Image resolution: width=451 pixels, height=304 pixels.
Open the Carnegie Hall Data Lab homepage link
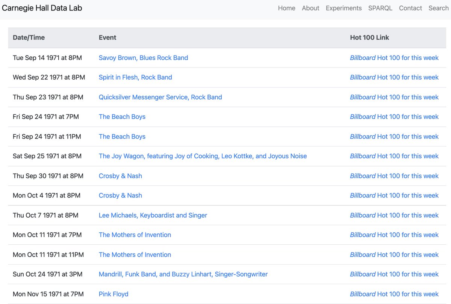click(x=42, y=8)
